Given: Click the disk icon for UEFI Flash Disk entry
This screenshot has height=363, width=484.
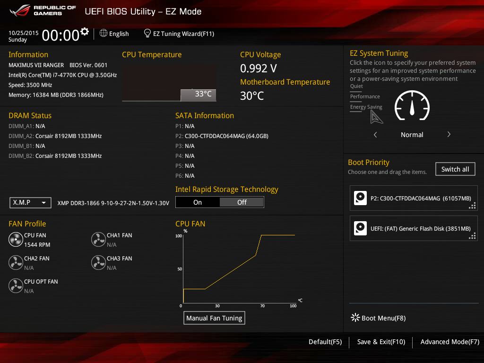Looking at the screenshot, I should pyautogui.click(x=360, y=228).
